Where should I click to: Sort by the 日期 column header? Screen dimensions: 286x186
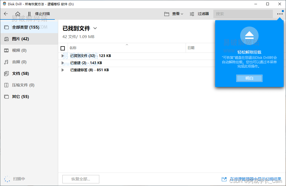[x=191, y=48]
